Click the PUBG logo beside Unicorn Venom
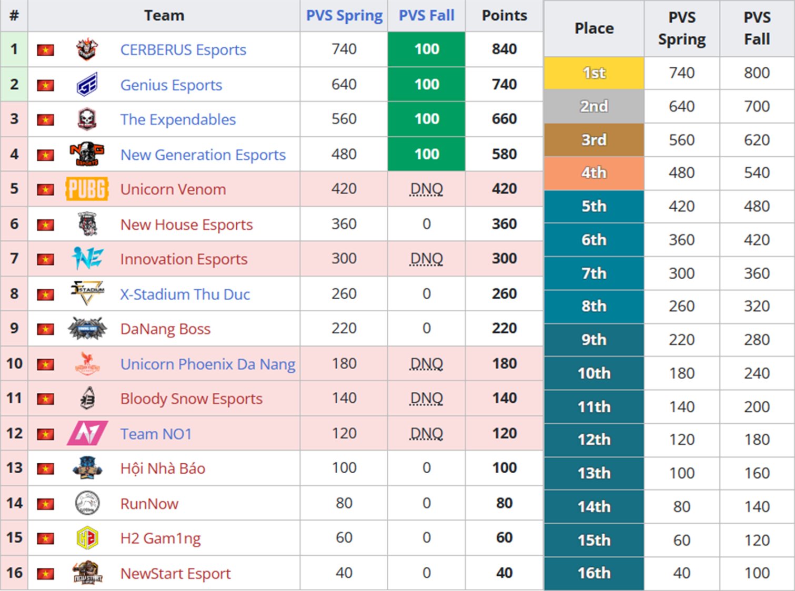This screenshot has height=591, width=795. pos(87,189)
